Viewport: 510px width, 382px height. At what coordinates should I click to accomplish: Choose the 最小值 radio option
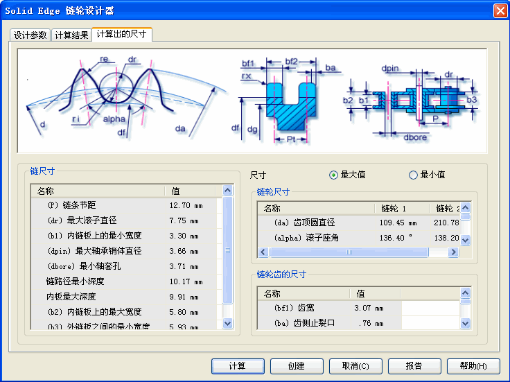414,175
